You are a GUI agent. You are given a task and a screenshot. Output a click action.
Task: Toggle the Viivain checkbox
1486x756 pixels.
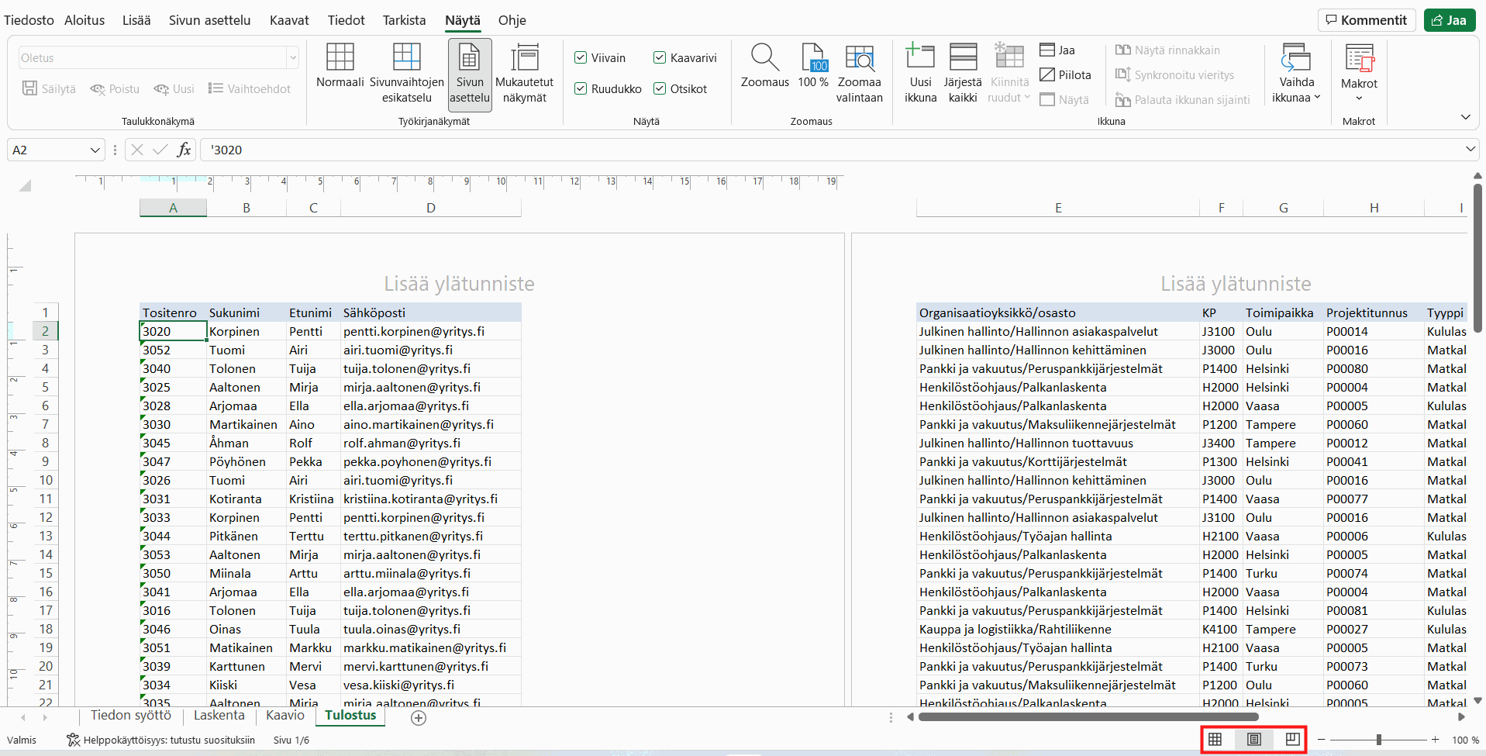(581, 58)
